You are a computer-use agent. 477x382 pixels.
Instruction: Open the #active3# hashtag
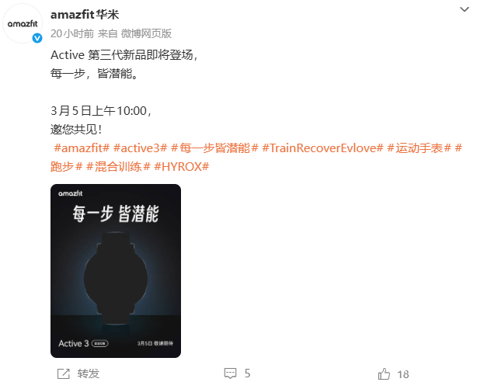pyautogui.click(x=141, y=148)
